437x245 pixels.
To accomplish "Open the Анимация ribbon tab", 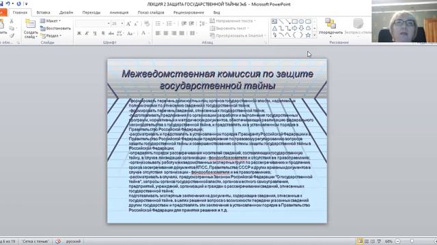I will click(x=119, y=12).
